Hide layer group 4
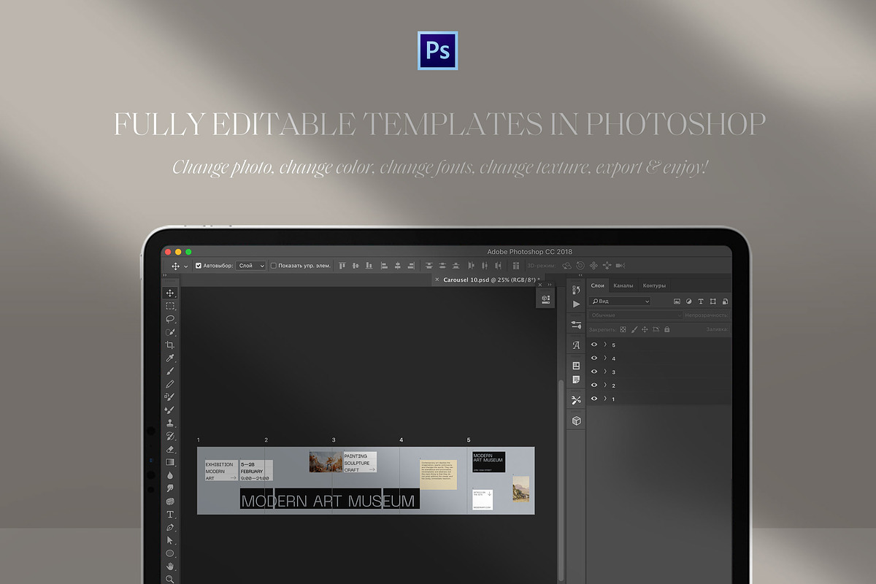 coord(594,358)
